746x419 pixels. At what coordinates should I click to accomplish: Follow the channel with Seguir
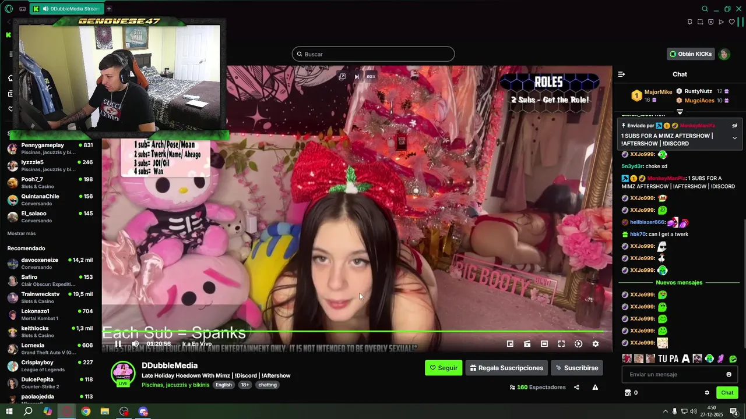444,368
